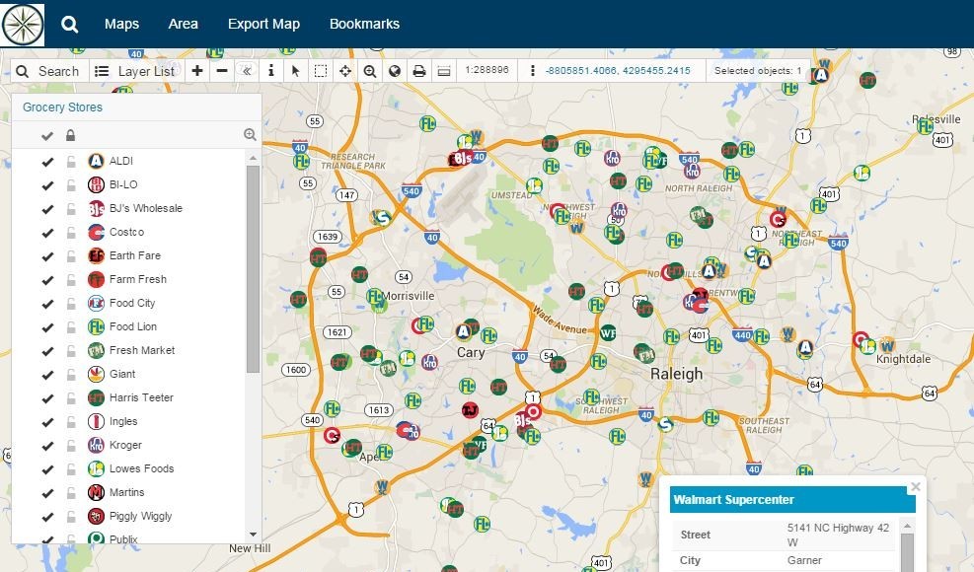
Task: Click the compass logo in the header
Action: coord(23,25)
